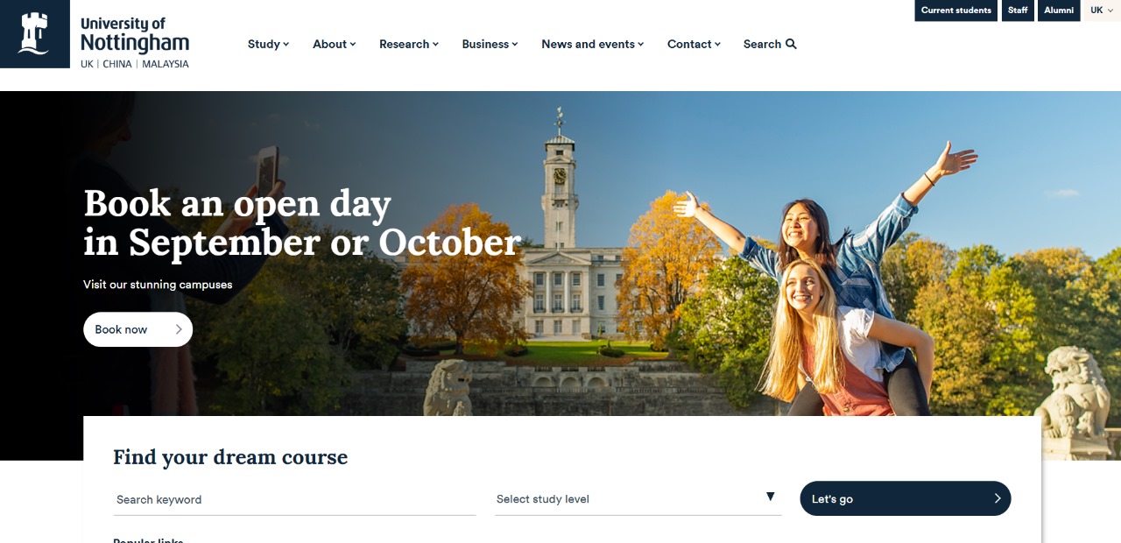This screenshot has width=1121, height=543.
Task: Open the About dropdown menu
Action: (335, 44)
